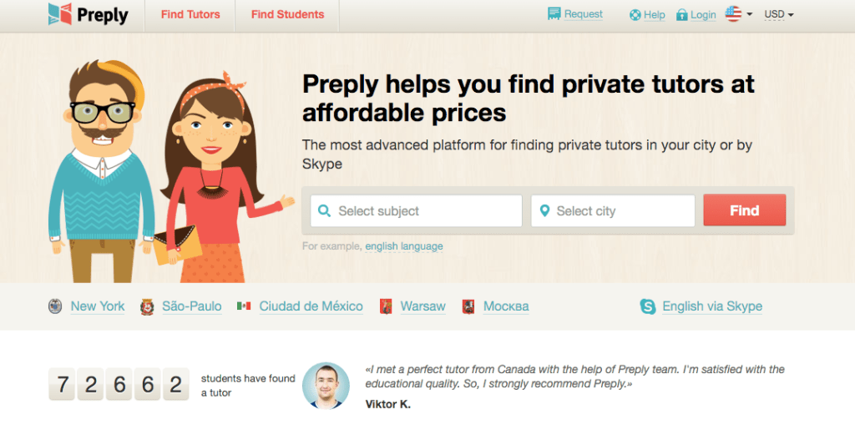This screenshot has width=855, height=435.
Task: Expand the USD currency selector
Action: point(779,14)
